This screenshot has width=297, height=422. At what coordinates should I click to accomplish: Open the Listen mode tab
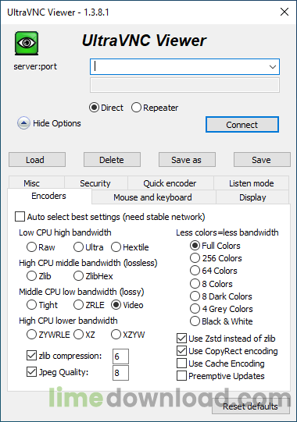point(252,183)
